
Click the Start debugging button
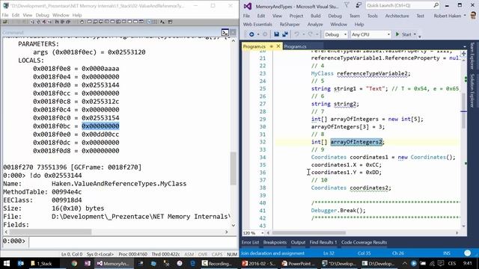(x=403, y=34)
